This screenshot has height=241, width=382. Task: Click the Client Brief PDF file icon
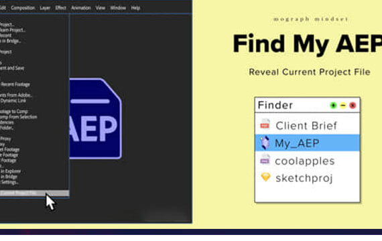click(x=265, y=125)
